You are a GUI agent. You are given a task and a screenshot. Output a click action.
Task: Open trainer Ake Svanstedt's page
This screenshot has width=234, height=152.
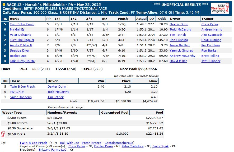212,35
